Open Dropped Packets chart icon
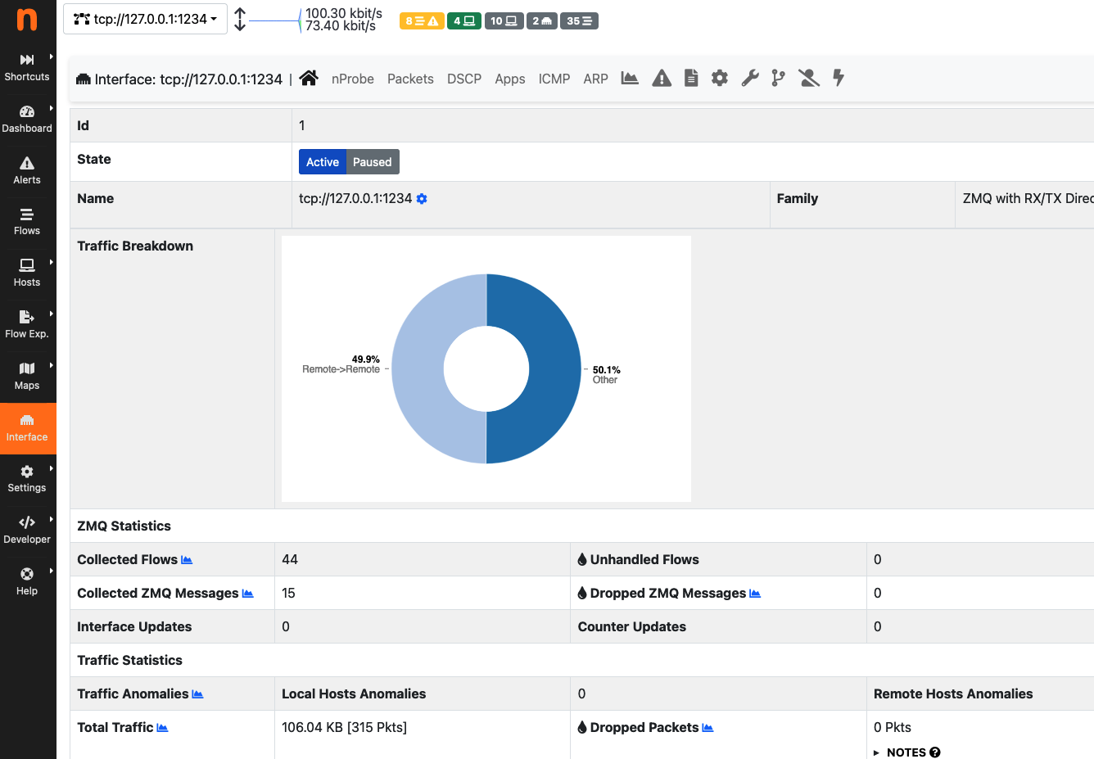 pyautogui.click(x=707, y=728)
